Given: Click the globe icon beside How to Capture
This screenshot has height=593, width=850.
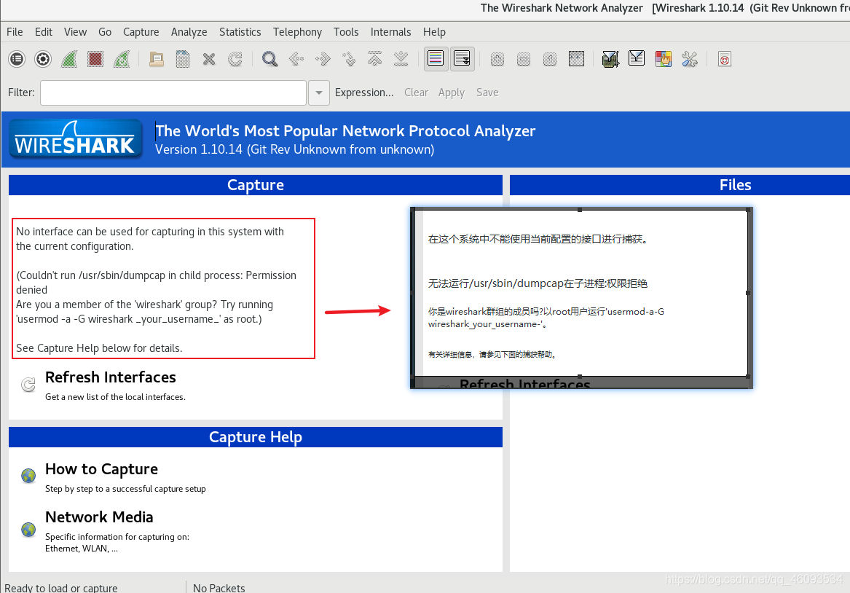Looking at the screenshot, I should [28, 476].
